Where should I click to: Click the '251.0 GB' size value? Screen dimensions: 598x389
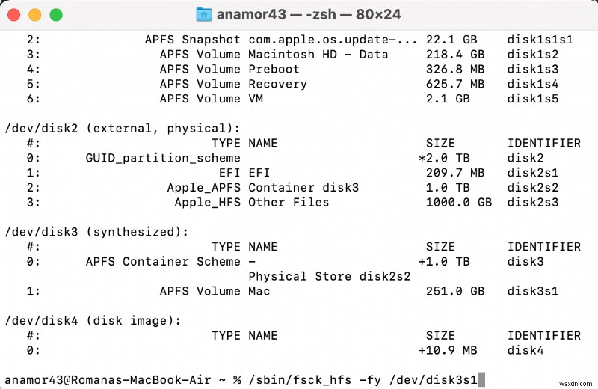454,291
